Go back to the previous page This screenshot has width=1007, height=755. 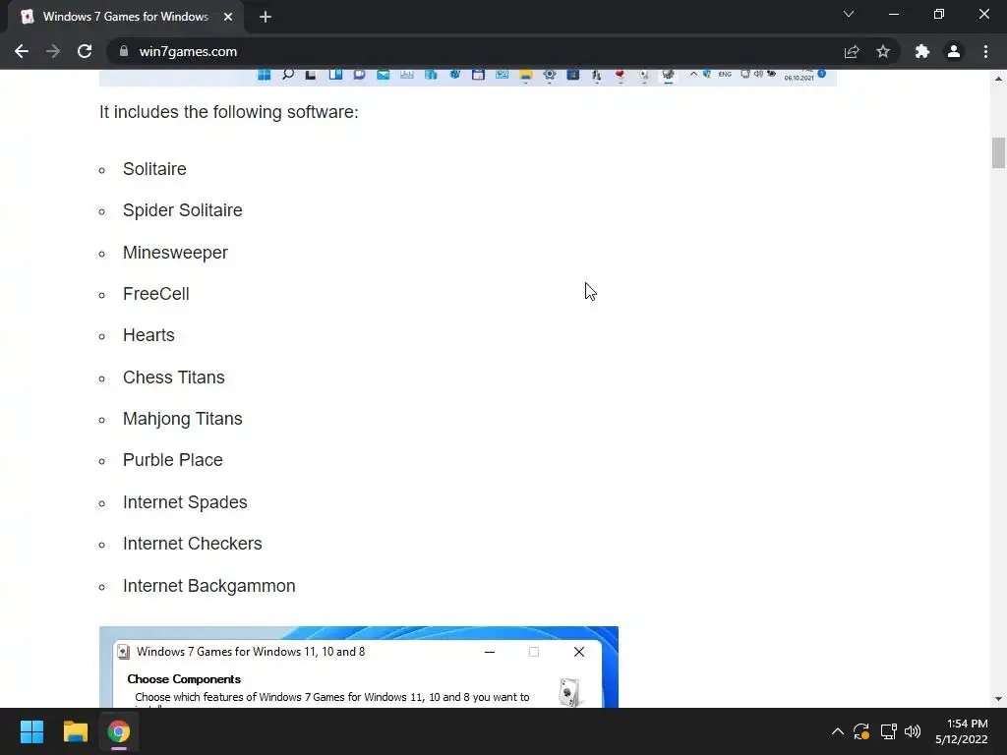tap(22, 51)
